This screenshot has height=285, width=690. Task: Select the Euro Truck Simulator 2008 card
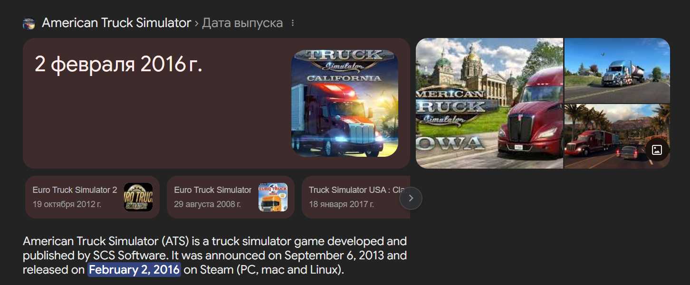(230, 197)
